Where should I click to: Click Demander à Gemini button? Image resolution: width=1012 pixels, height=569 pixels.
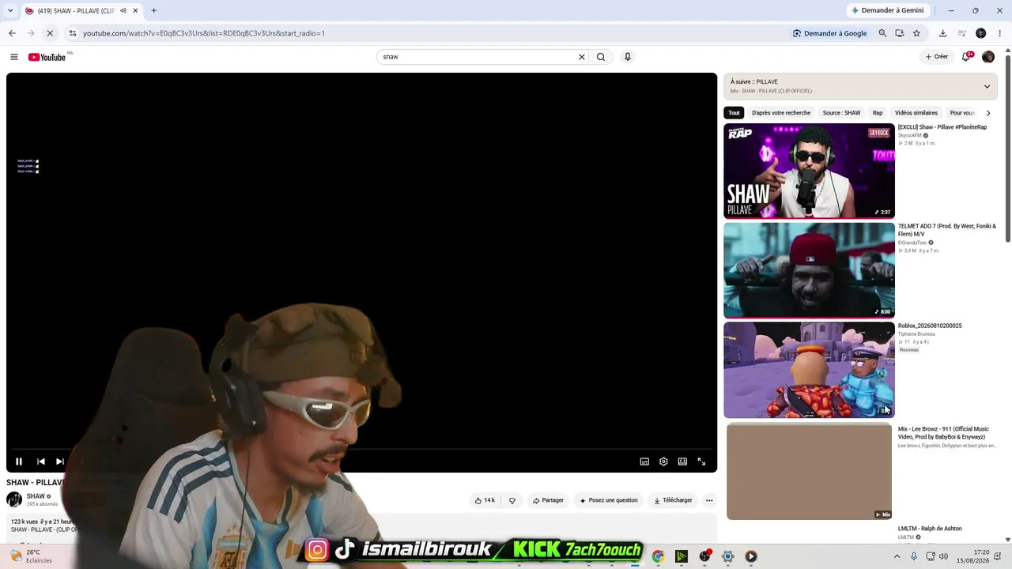click(x=887, y=10)
